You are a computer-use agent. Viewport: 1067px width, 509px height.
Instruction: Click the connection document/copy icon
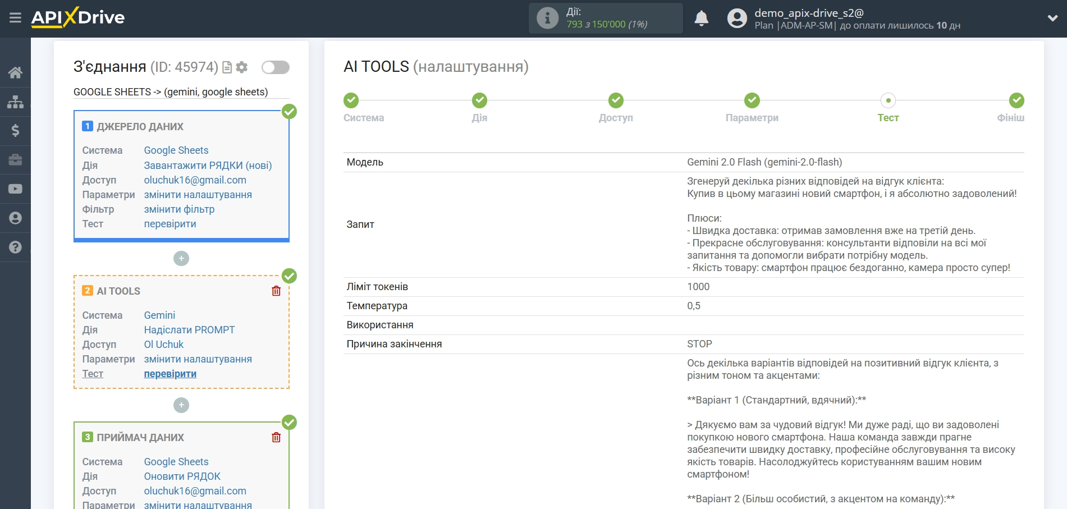click(227, 68)
